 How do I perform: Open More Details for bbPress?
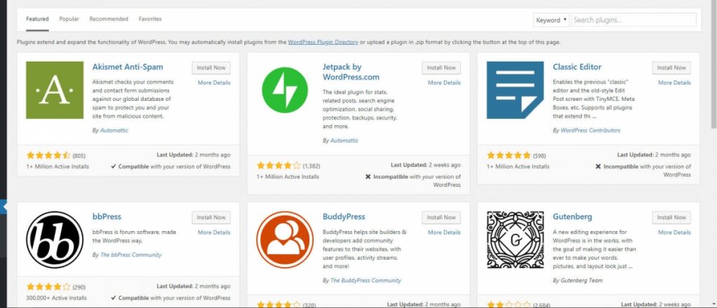click(x=214, y=232)
